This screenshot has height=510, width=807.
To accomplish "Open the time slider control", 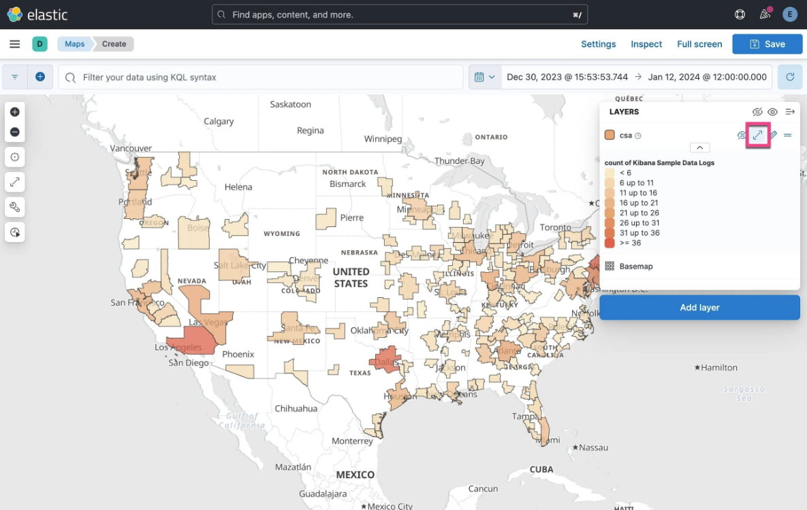I will (x=15, y=233).
